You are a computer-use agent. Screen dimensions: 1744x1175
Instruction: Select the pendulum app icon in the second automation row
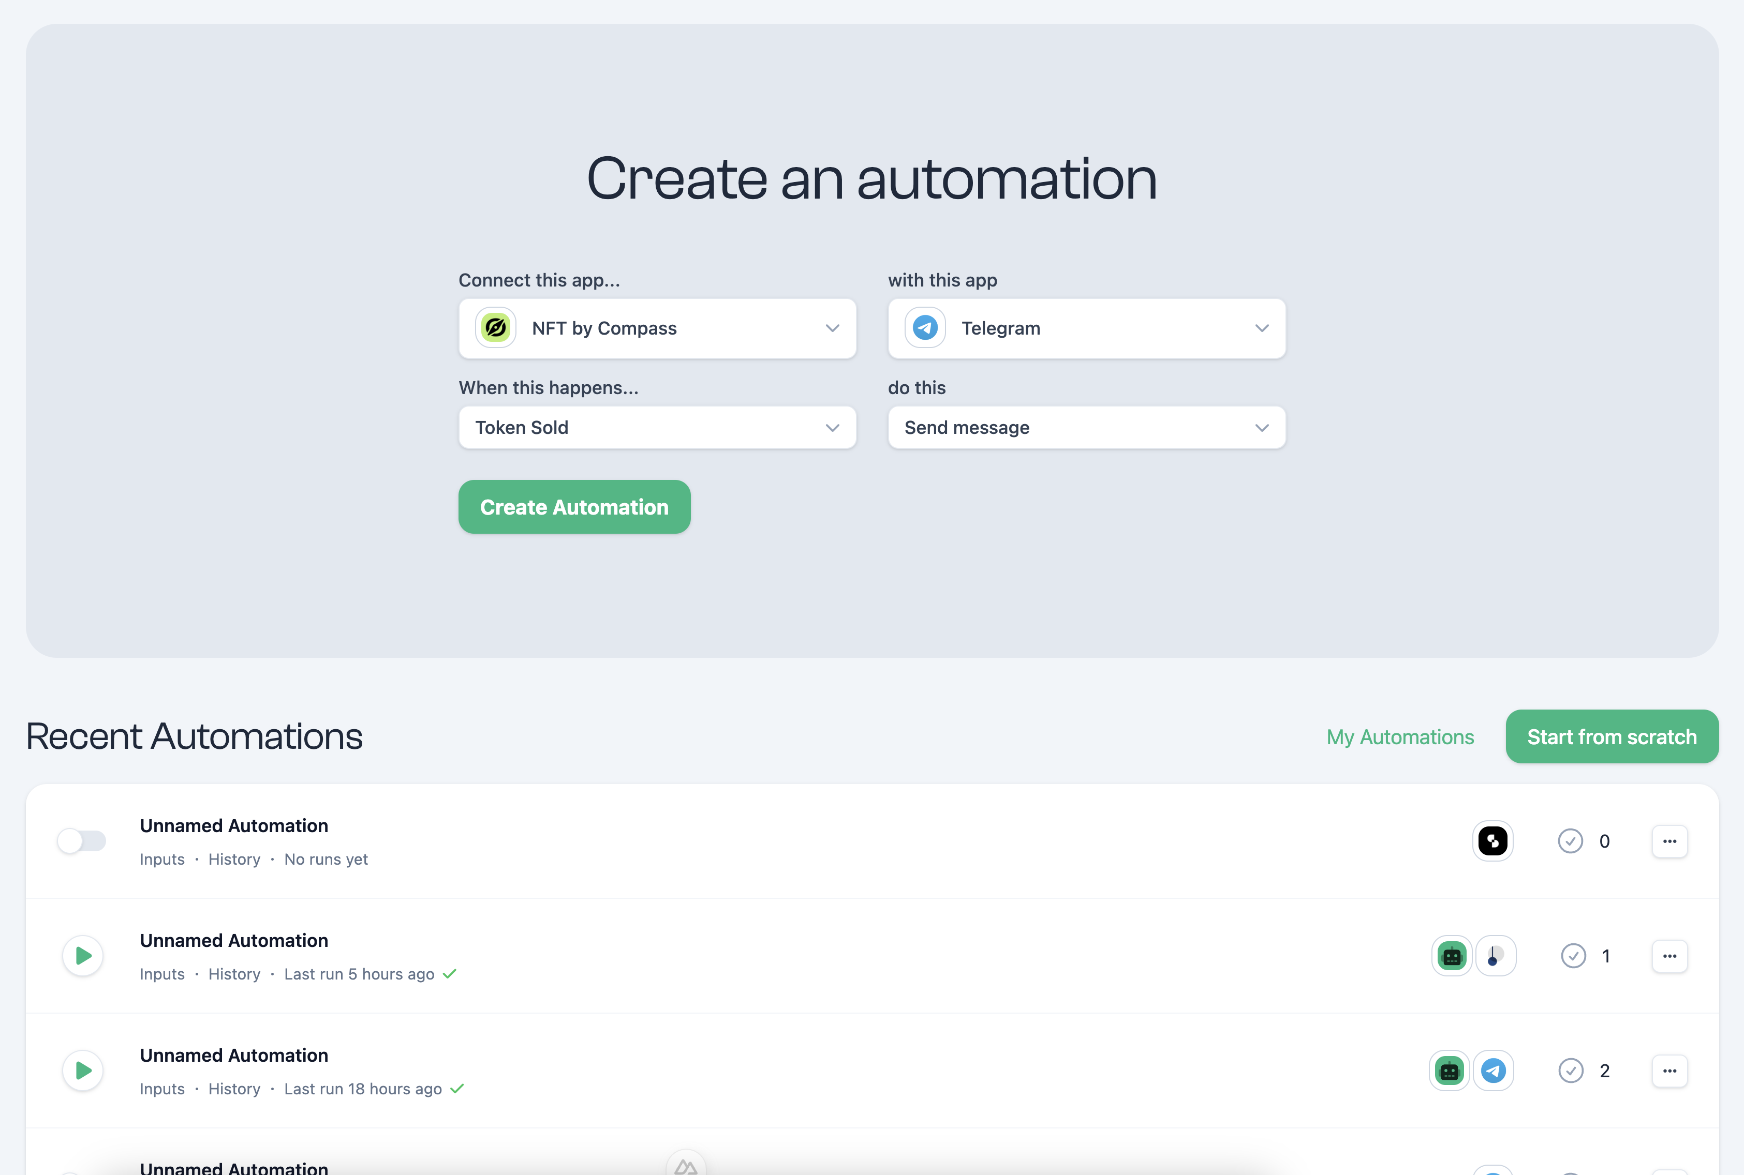point(1495,955)
